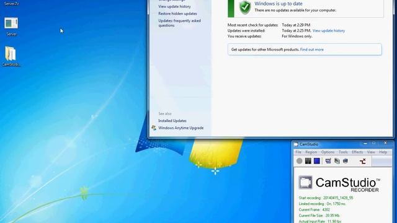Open Installed Updates link
Screen dimensions: 397x223
(172, 121)
